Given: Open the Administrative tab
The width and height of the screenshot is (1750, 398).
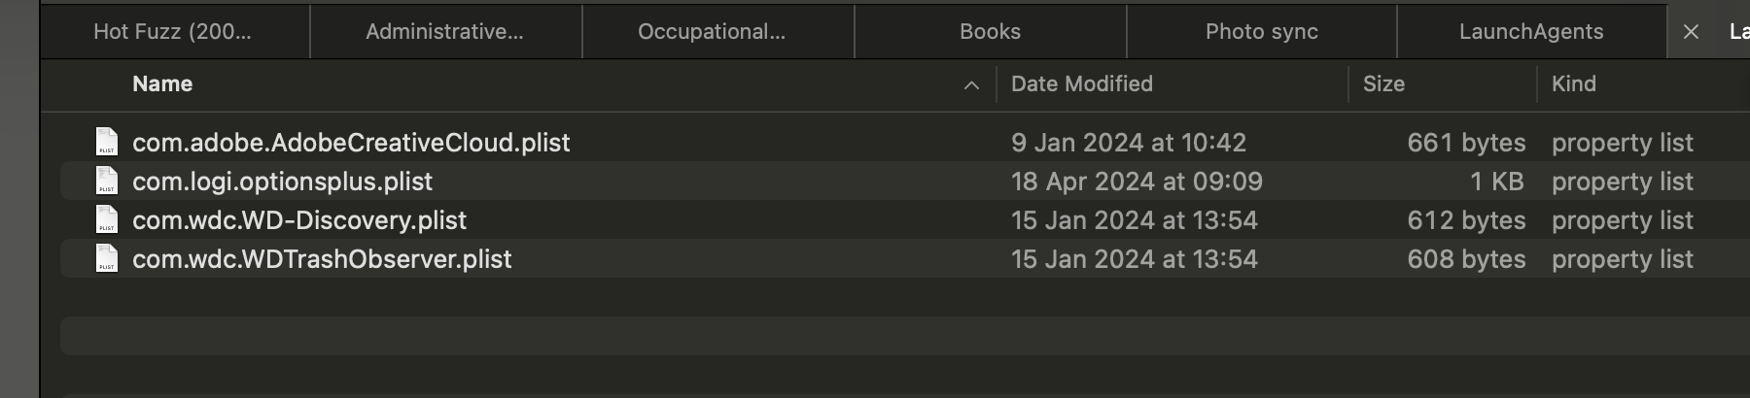Looking at the screenshot, I should pos(444,32).
